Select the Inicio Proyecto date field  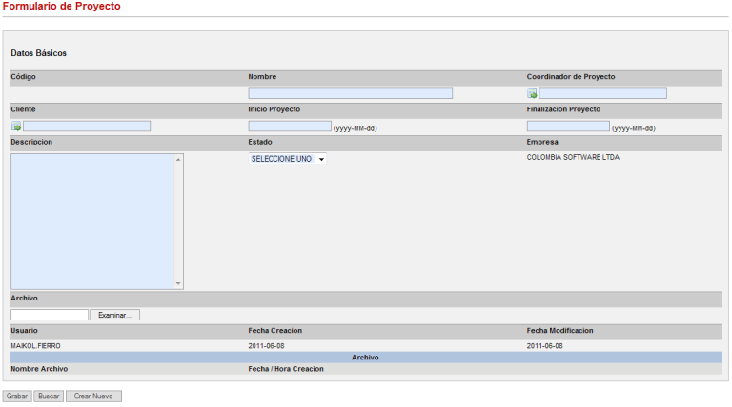(x=290, y=126)
